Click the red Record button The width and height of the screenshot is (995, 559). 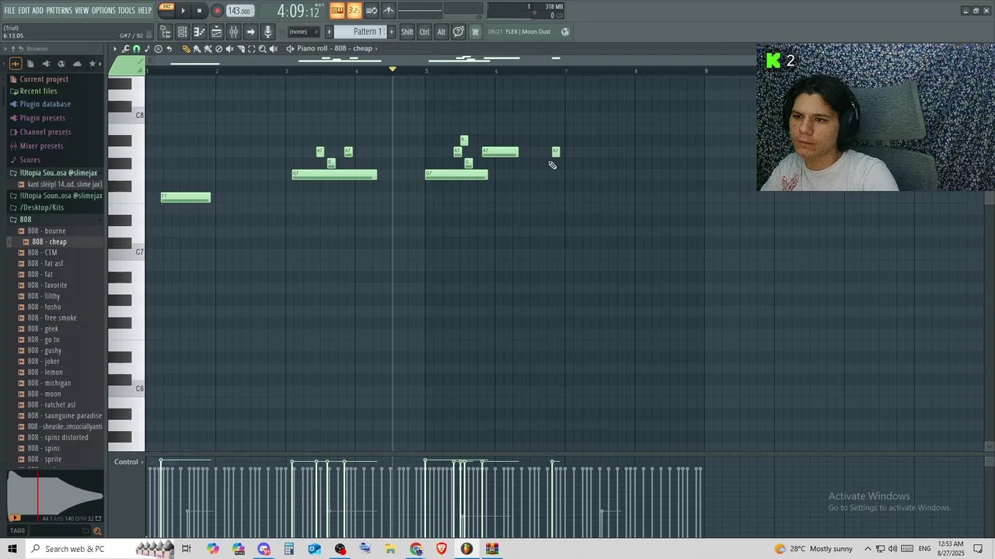(217, 11)
